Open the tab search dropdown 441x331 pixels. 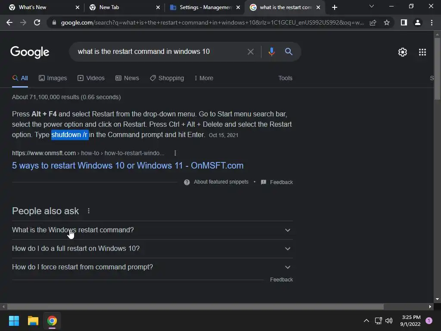(372, 6)
